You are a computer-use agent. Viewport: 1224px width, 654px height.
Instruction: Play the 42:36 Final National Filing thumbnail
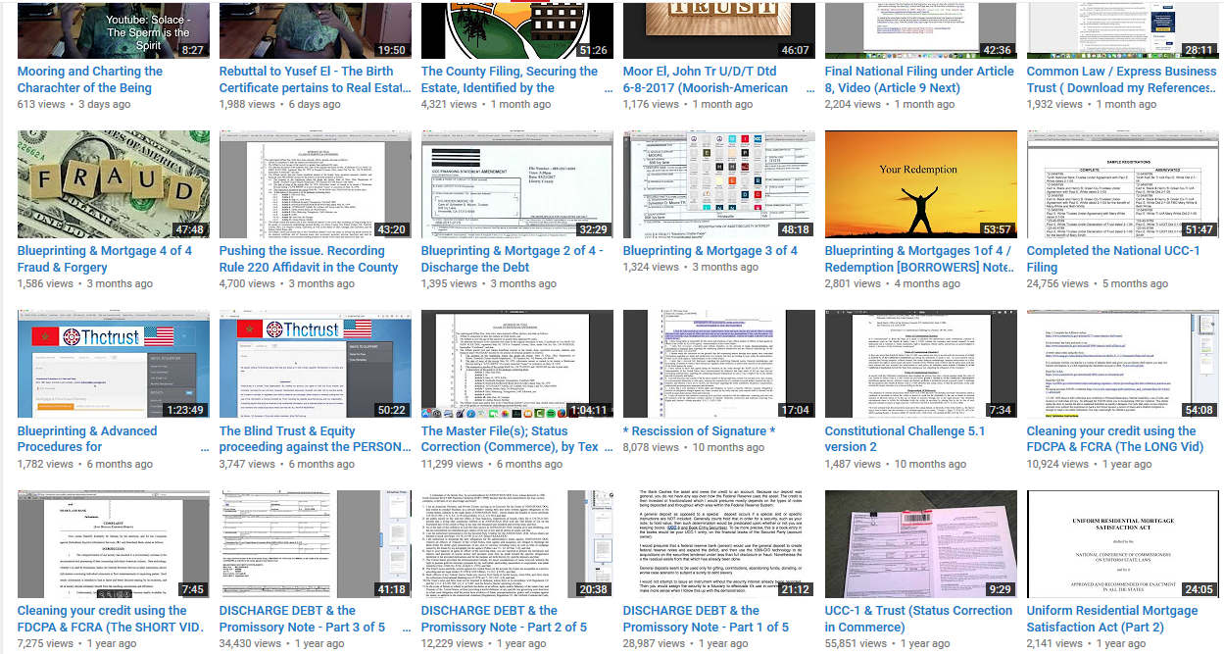coord(921,29)
